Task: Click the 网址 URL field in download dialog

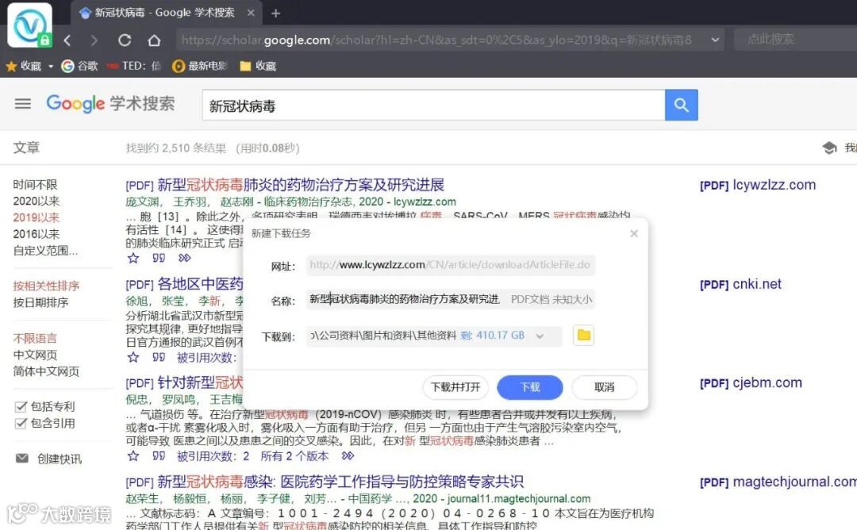Action: click(x=451, y=265)
